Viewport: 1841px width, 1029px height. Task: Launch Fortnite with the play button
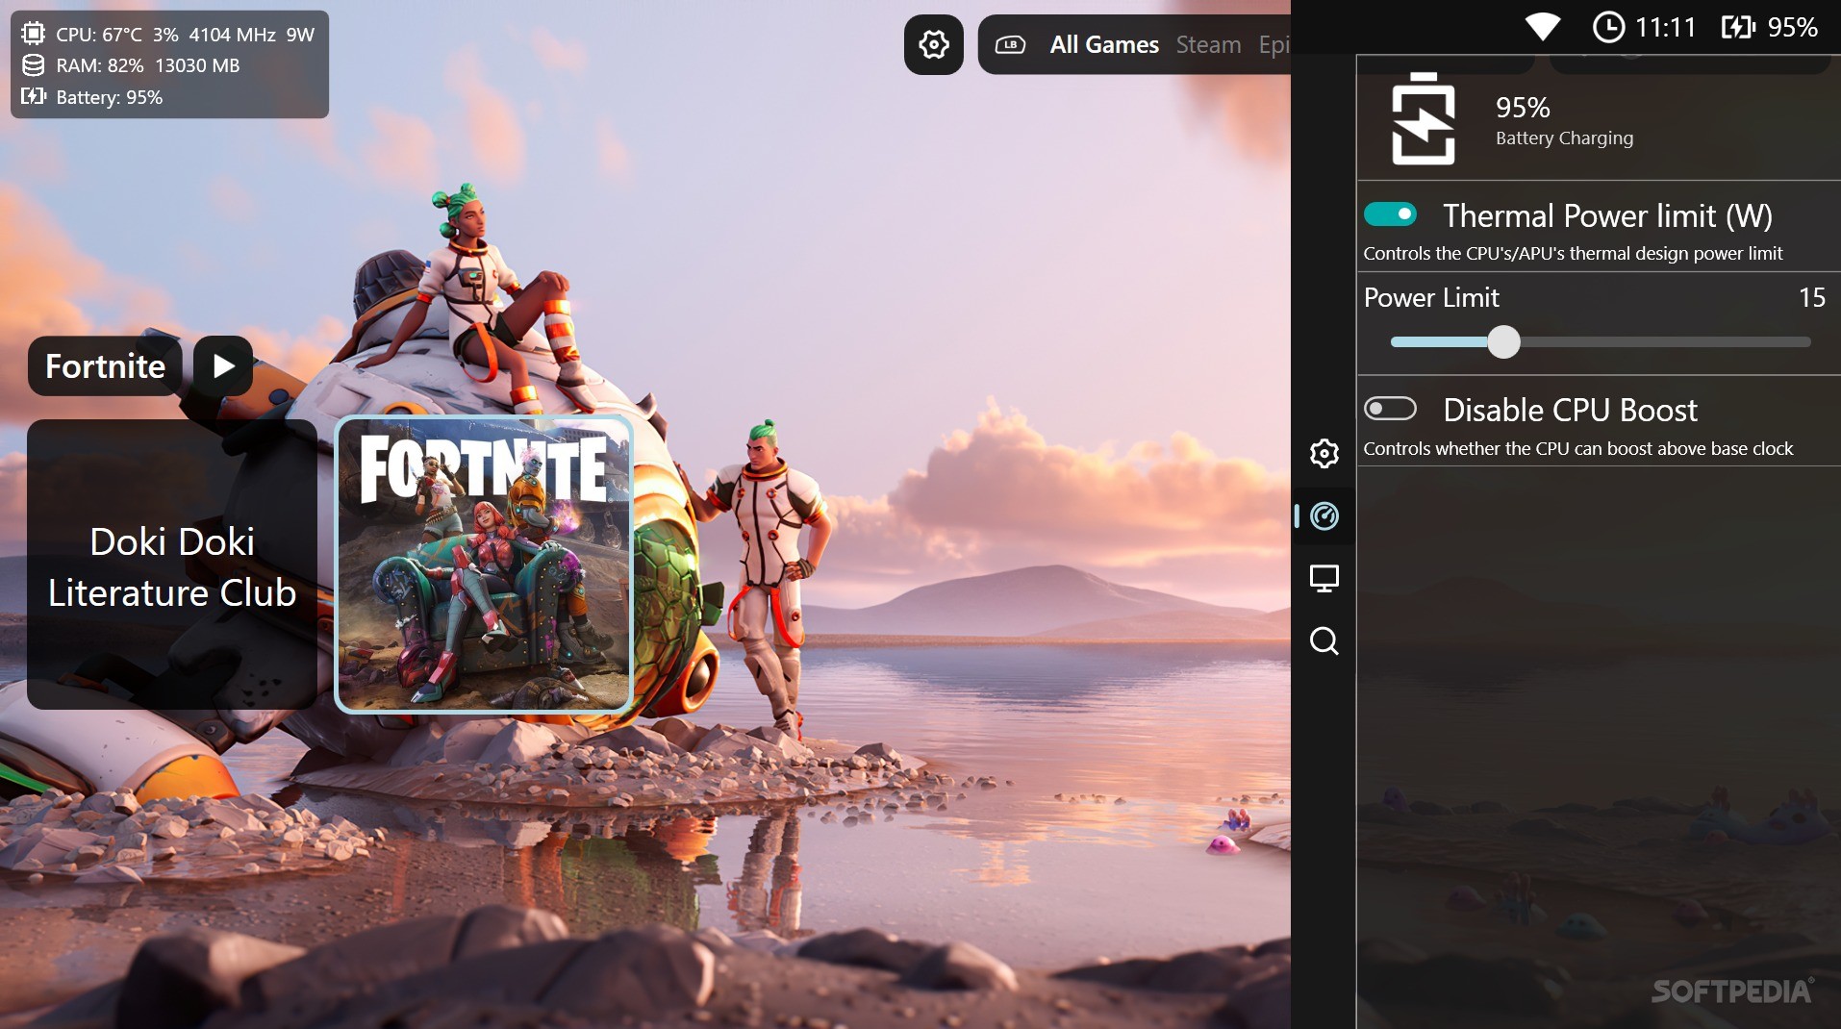point(223,365)
